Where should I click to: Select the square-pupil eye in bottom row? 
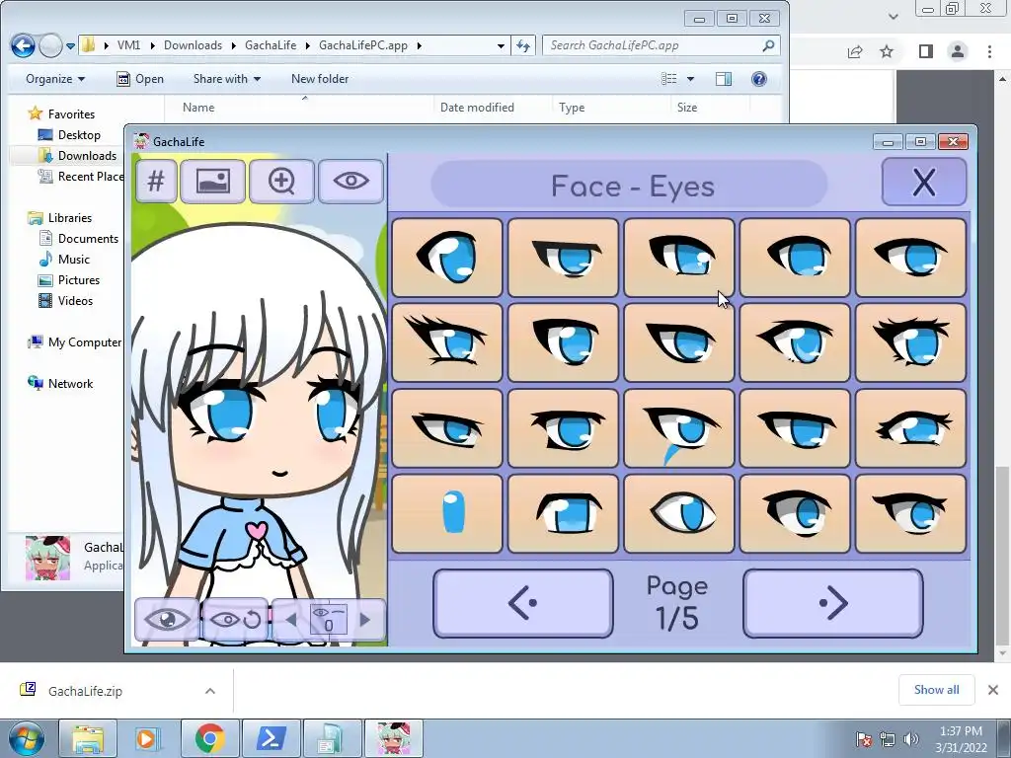[x=563, y=513]
